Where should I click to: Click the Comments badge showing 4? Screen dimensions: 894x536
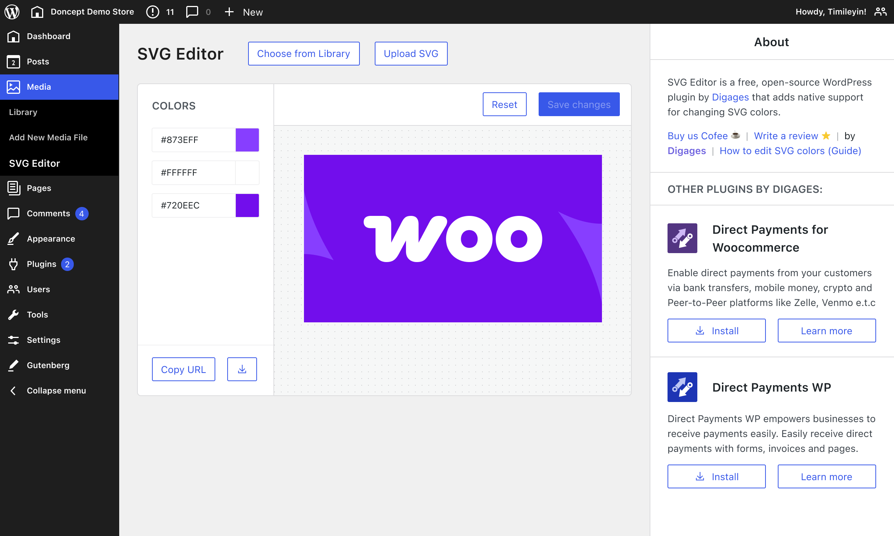point(82,214)
